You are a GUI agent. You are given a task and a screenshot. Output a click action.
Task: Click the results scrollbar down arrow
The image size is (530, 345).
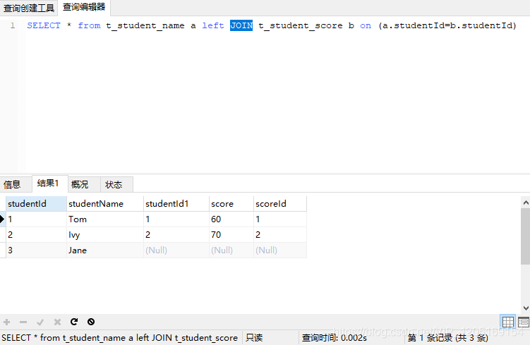526,308
